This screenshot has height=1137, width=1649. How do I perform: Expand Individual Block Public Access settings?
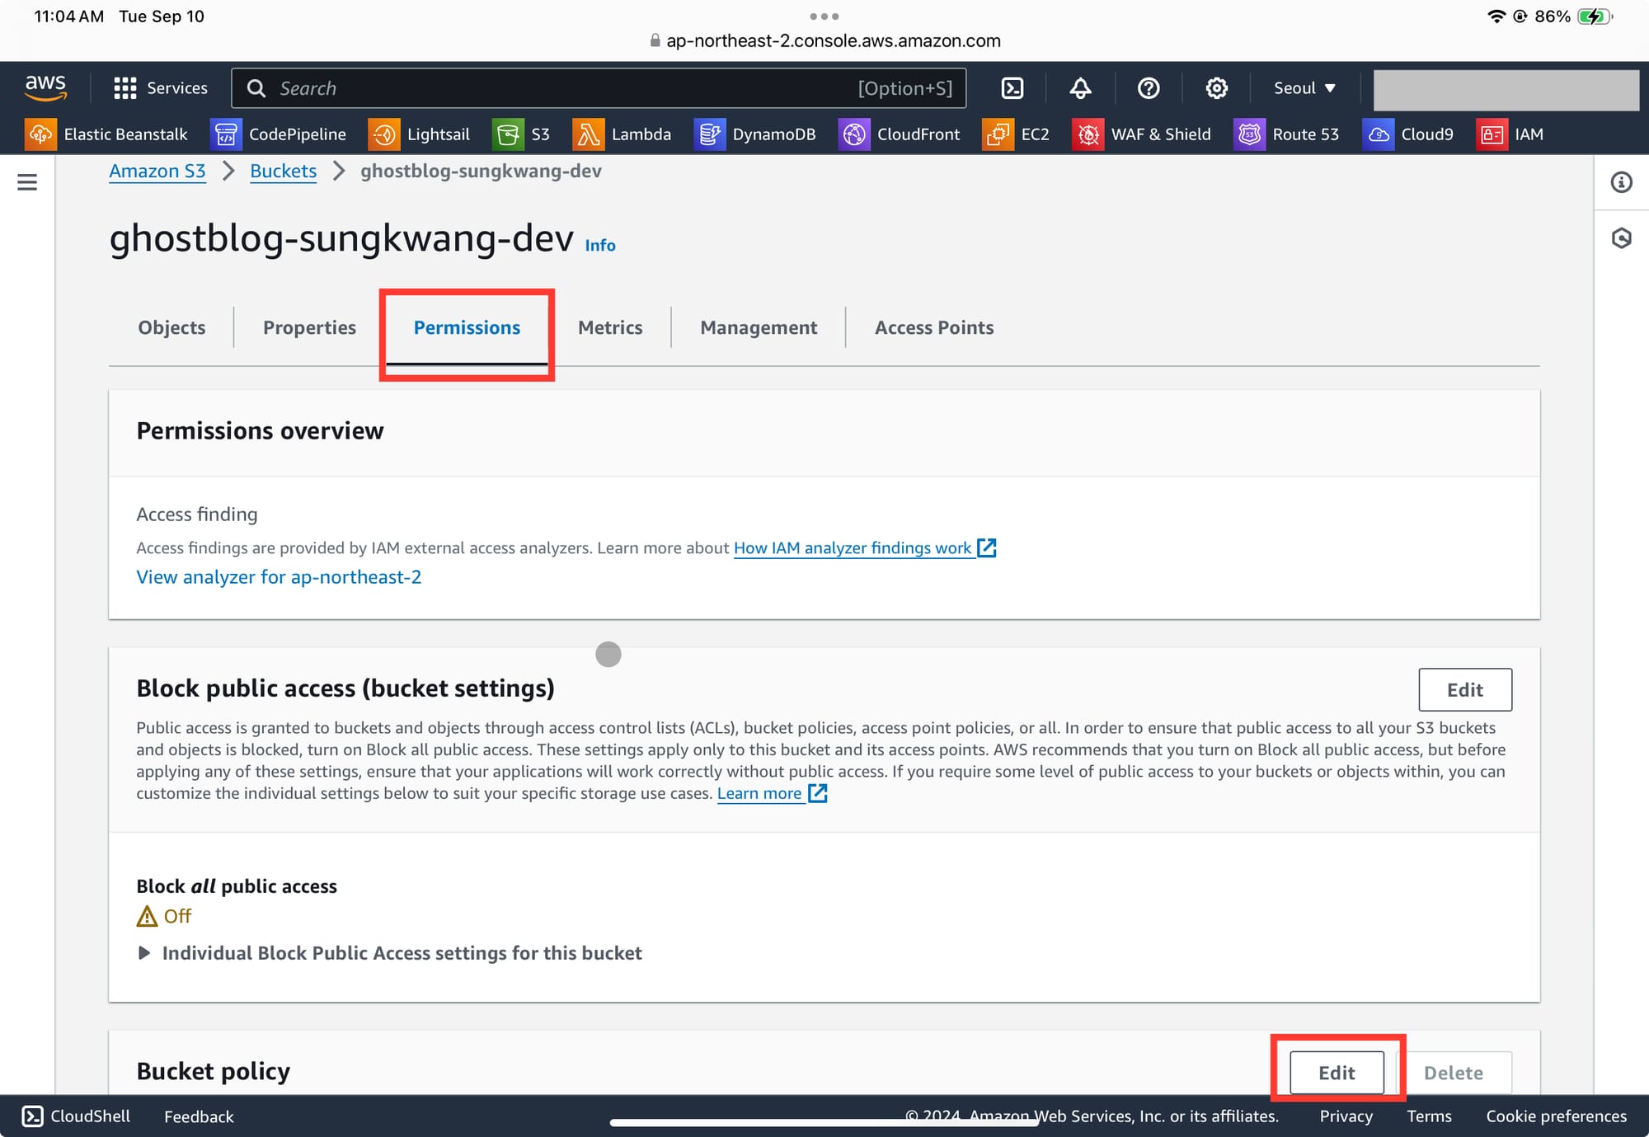tap(389, 953)
